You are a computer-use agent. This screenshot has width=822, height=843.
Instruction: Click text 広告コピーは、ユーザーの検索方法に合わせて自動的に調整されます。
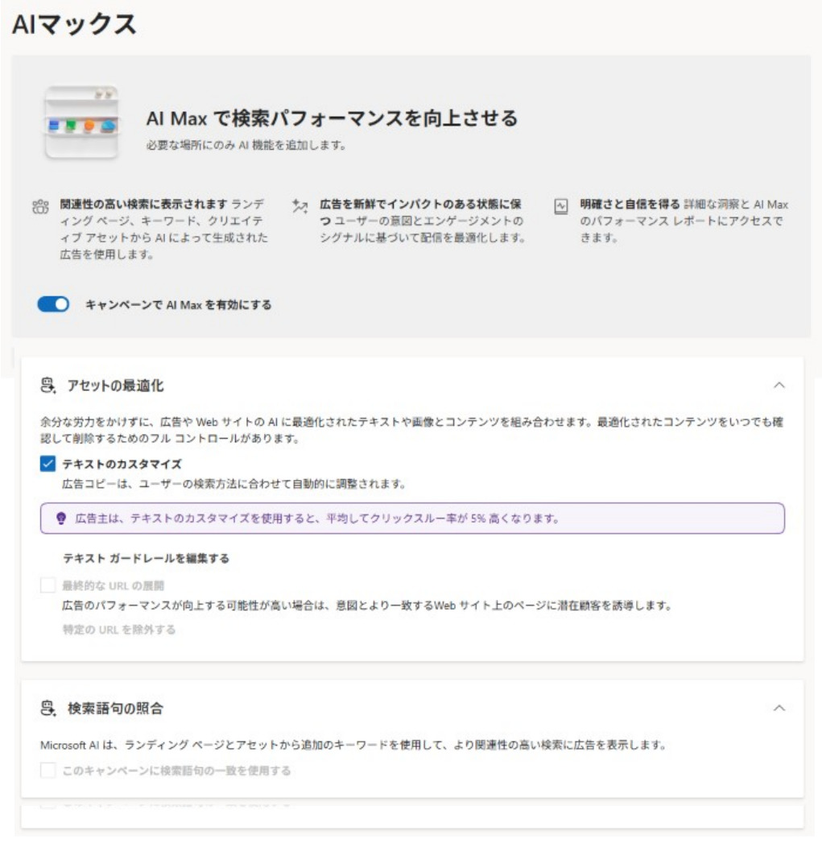click(x=233, y=484)
